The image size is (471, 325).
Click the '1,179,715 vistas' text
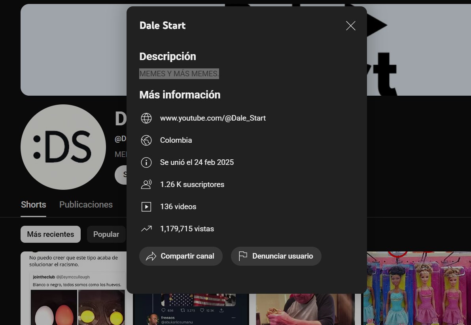click(187, 229)
